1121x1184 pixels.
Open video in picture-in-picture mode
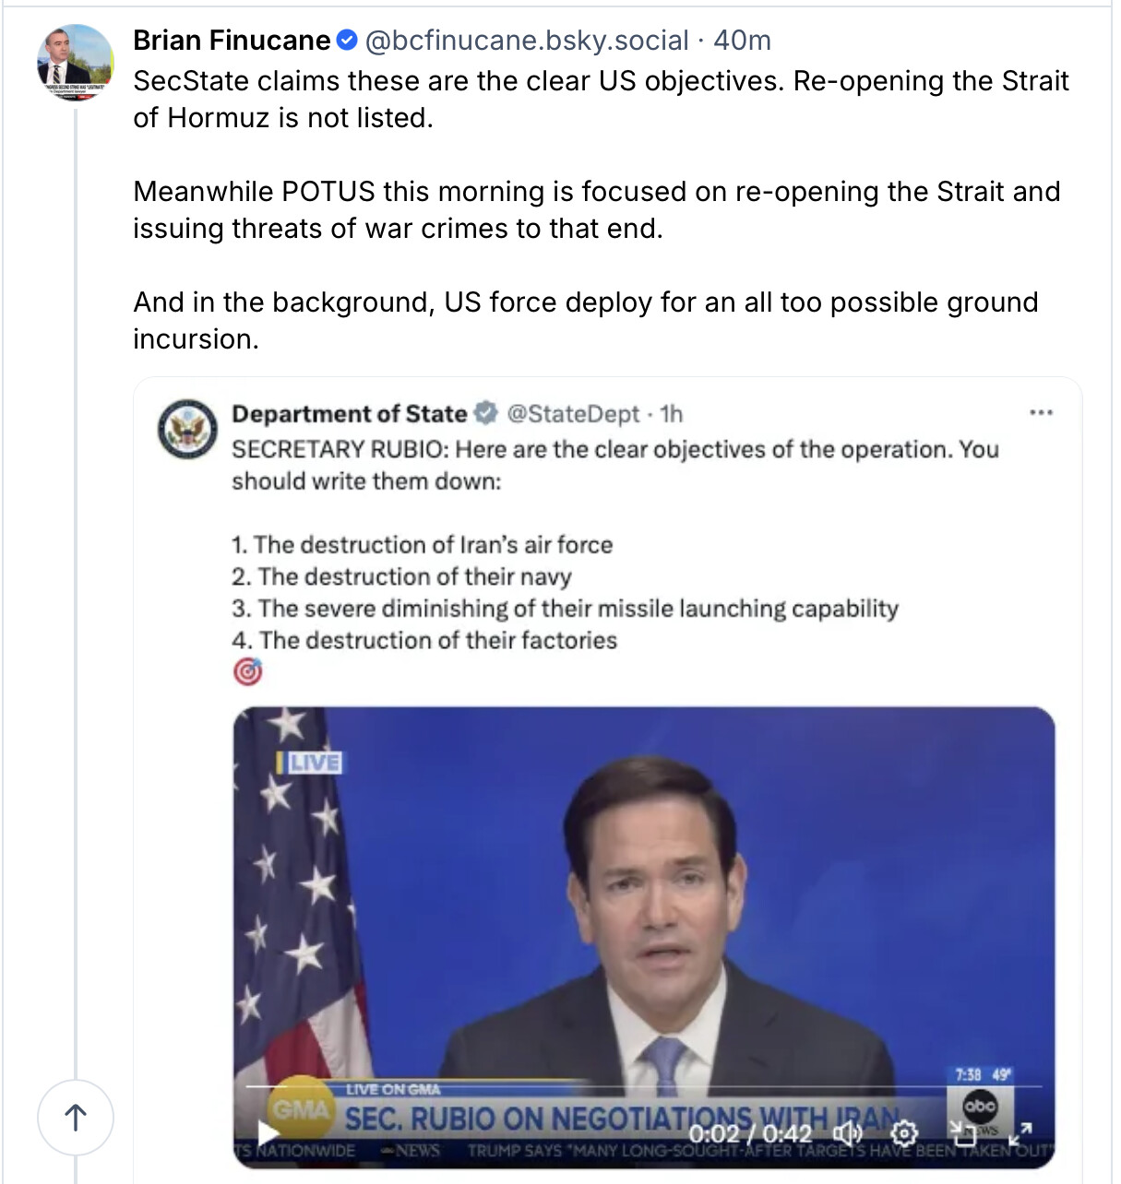tap(963, 1132)
